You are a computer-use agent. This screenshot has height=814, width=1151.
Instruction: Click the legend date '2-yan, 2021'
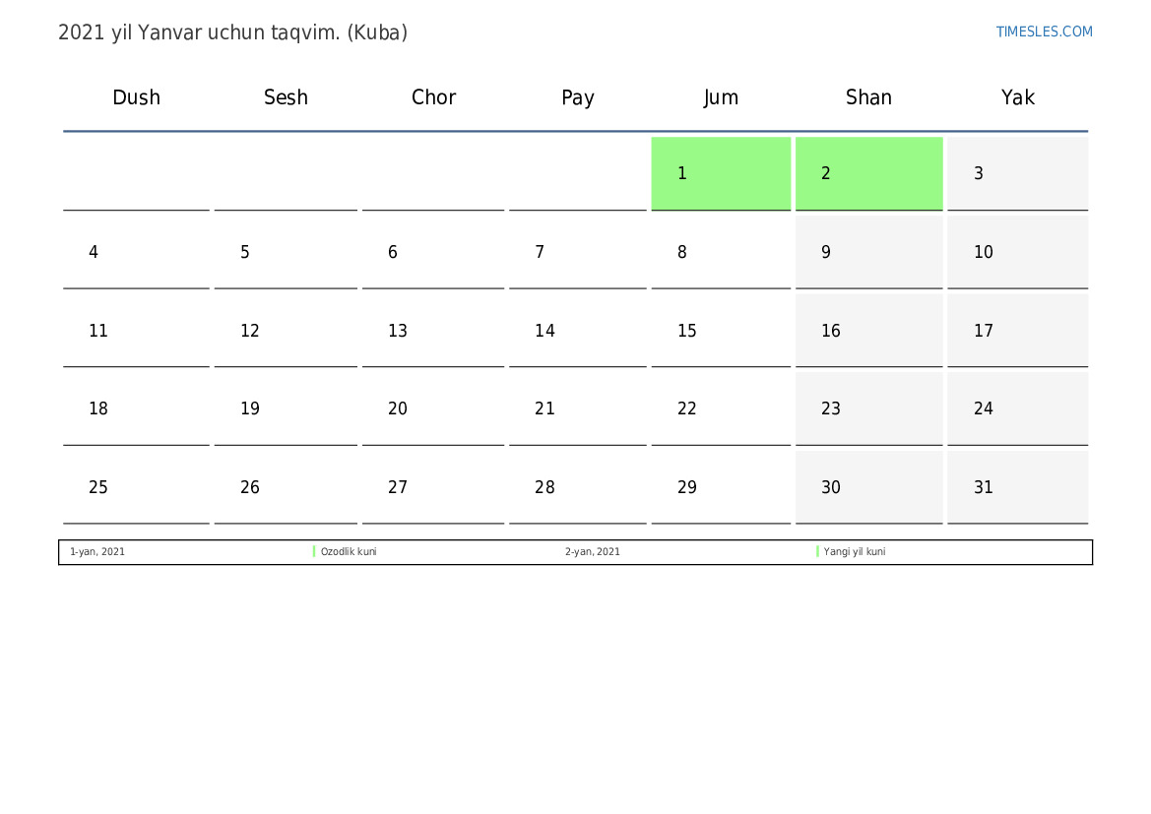pos(593,552)
